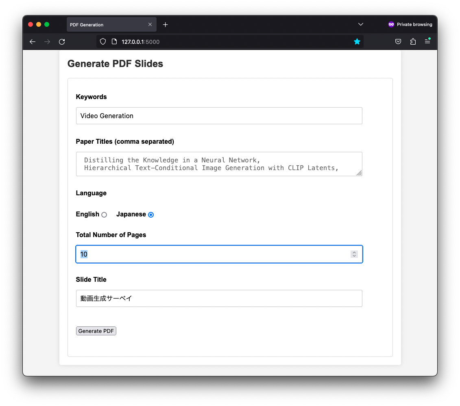The height and width of the screenshot is (406, 460).
Task: Click the Paper Titles textarea
Action: 219,164
